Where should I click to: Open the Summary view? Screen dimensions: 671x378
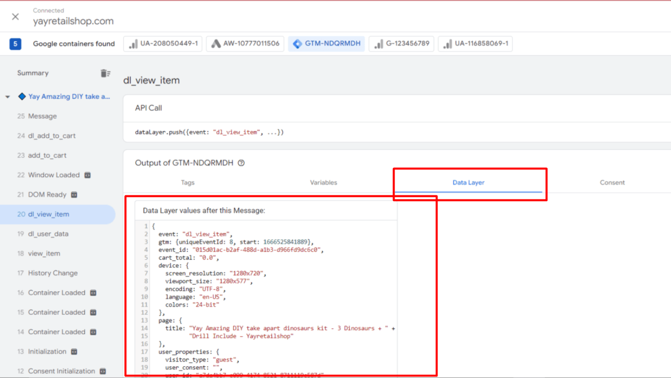(33, 73)
